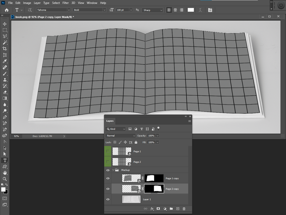Open the Window menu
Screen dimensions: 286x215
coord(92,3)
